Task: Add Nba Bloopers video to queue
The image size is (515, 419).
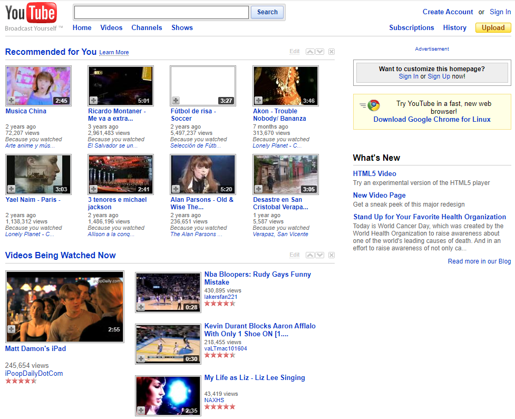Action: pos(141,307)
